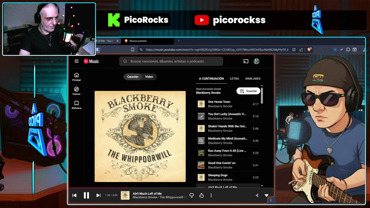Click the Brave Shields icon

click(309, 50)
